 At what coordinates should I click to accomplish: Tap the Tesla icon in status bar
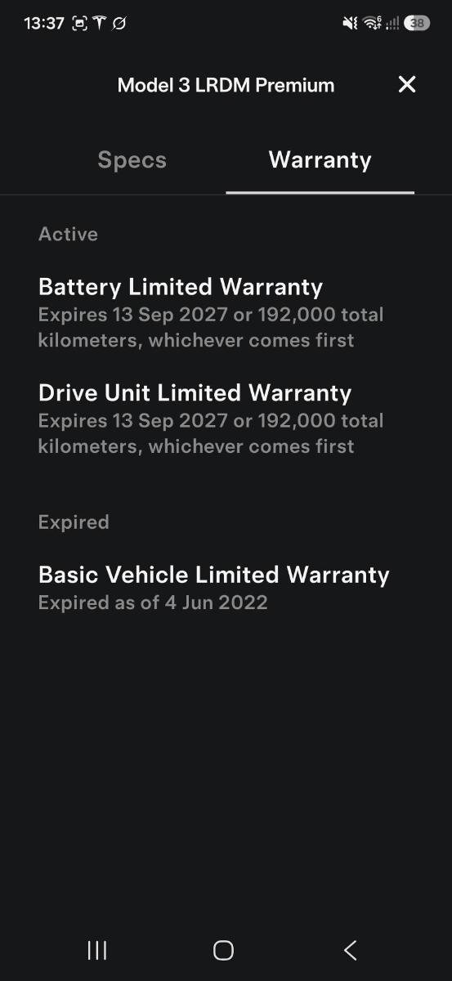click(x=100, y=24)
